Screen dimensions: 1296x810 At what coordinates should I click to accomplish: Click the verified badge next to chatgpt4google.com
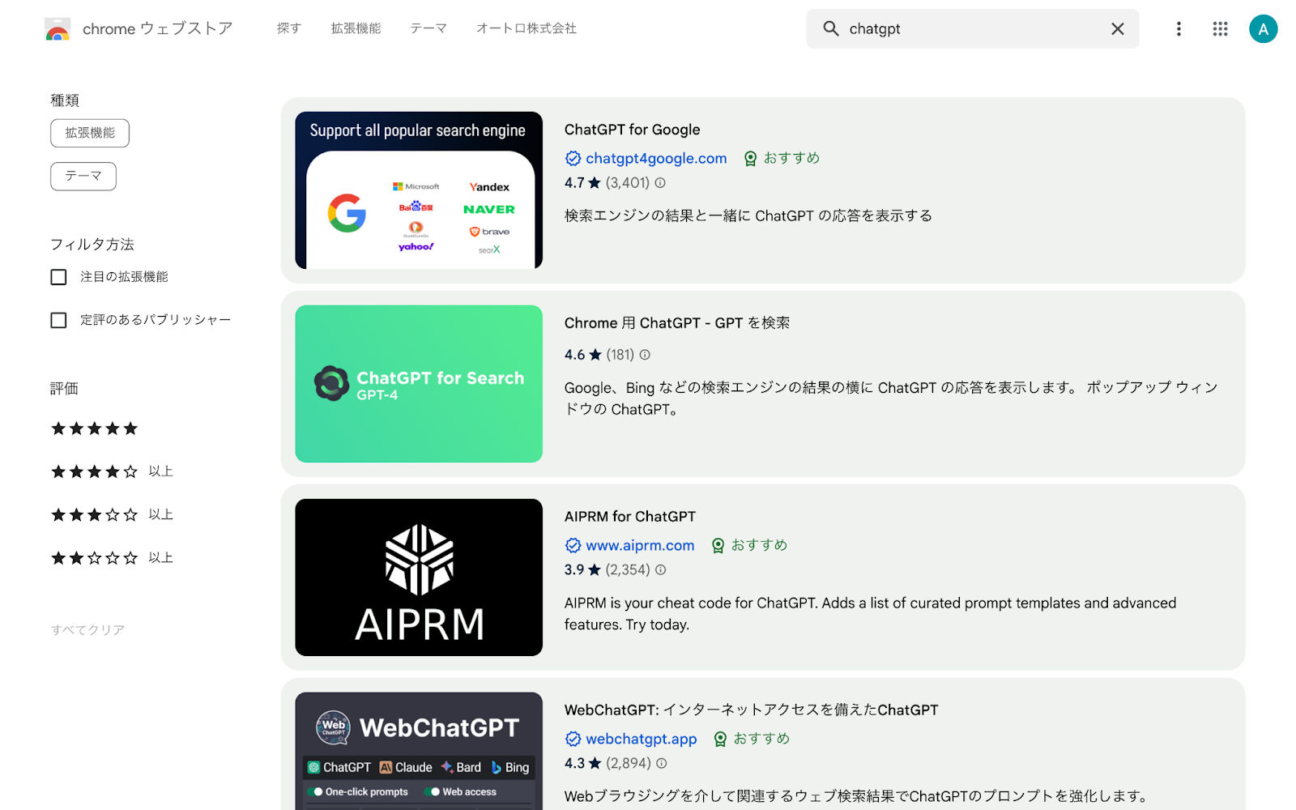point(573,158)
